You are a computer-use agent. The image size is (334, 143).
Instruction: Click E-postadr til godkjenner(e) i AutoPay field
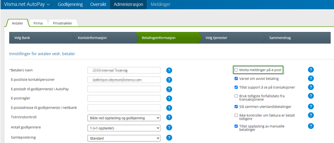point(124,89)
